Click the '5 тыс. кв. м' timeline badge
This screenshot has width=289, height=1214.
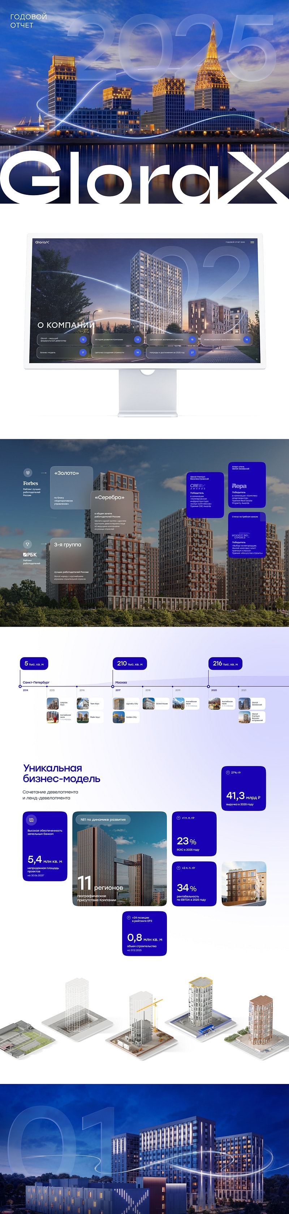[34, 664]
